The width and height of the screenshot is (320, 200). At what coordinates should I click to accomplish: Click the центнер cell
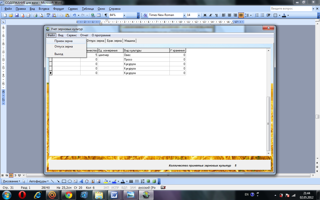[110, 55]
